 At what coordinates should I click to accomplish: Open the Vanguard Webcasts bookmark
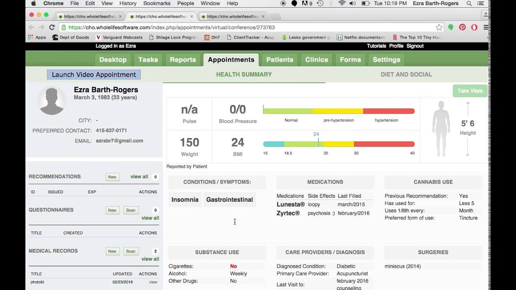[119, 37]
